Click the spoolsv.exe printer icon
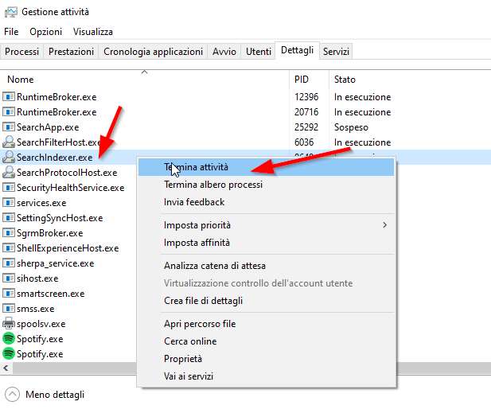Image resolution: width=491 pixels, height=413 pixels. tap(9, 324)
